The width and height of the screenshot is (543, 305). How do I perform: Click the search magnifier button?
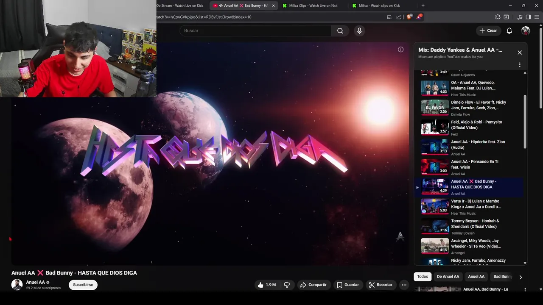coord(340,30)
